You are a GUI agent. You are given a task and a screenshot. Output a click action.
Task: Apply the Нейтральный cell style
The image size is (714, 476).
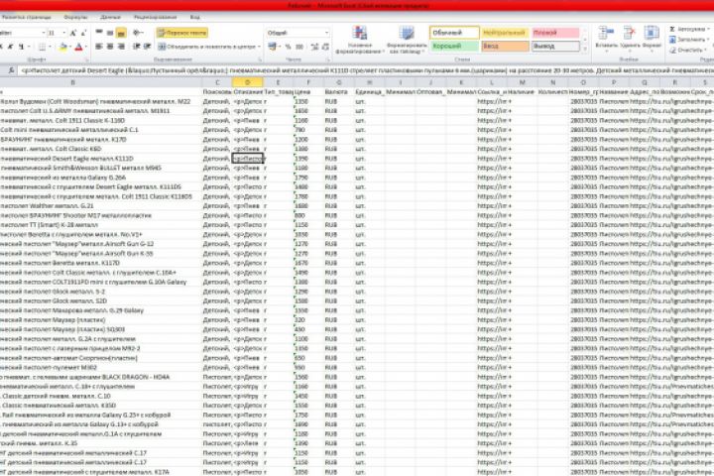[x=505, y=33]
